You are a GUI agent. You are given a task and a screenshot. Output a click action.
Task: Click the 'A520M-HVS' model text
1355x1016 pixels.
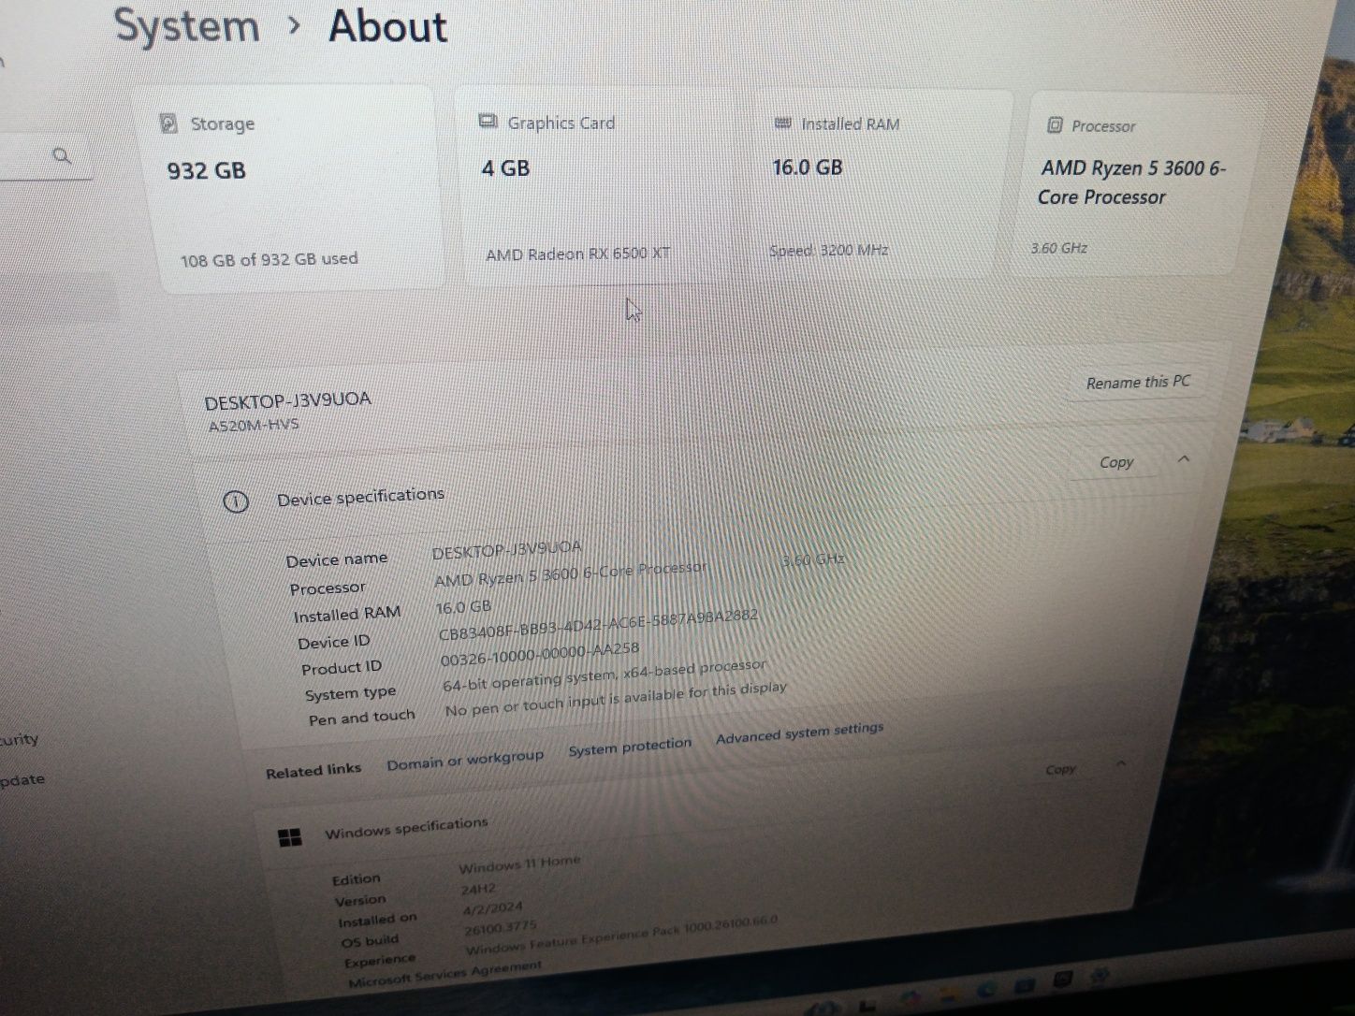pyautogui.click(x=254, y=424)
